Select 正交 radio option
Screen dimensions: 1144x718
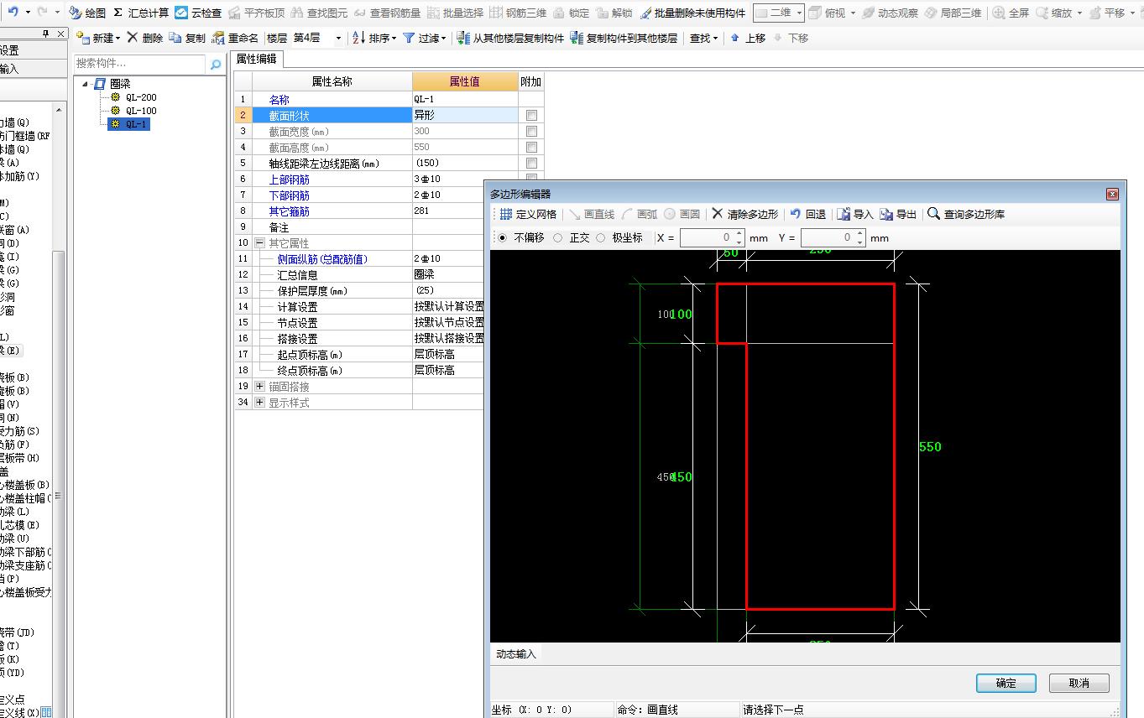(558, 237)
